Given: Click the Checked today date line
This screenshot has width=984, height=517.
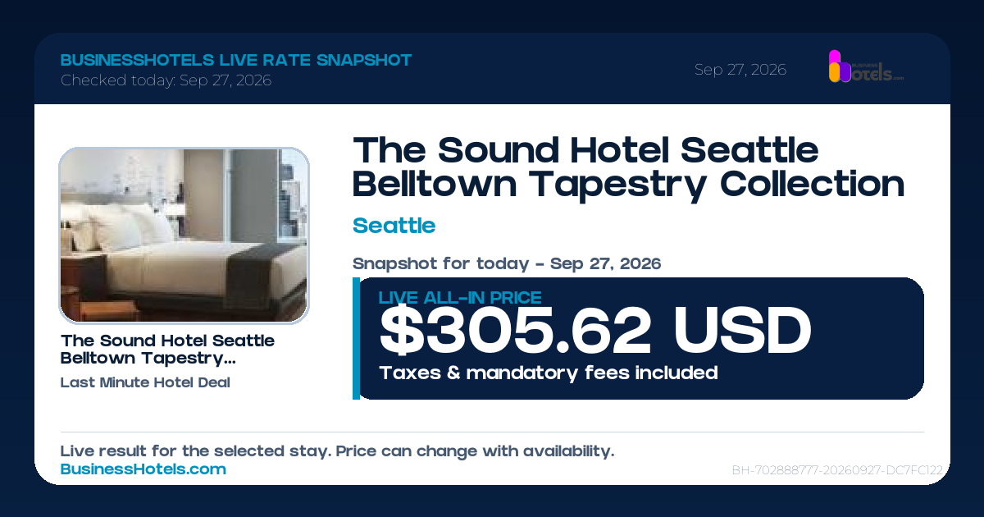Looking at the screenshot, I should [x=166, y=80].
